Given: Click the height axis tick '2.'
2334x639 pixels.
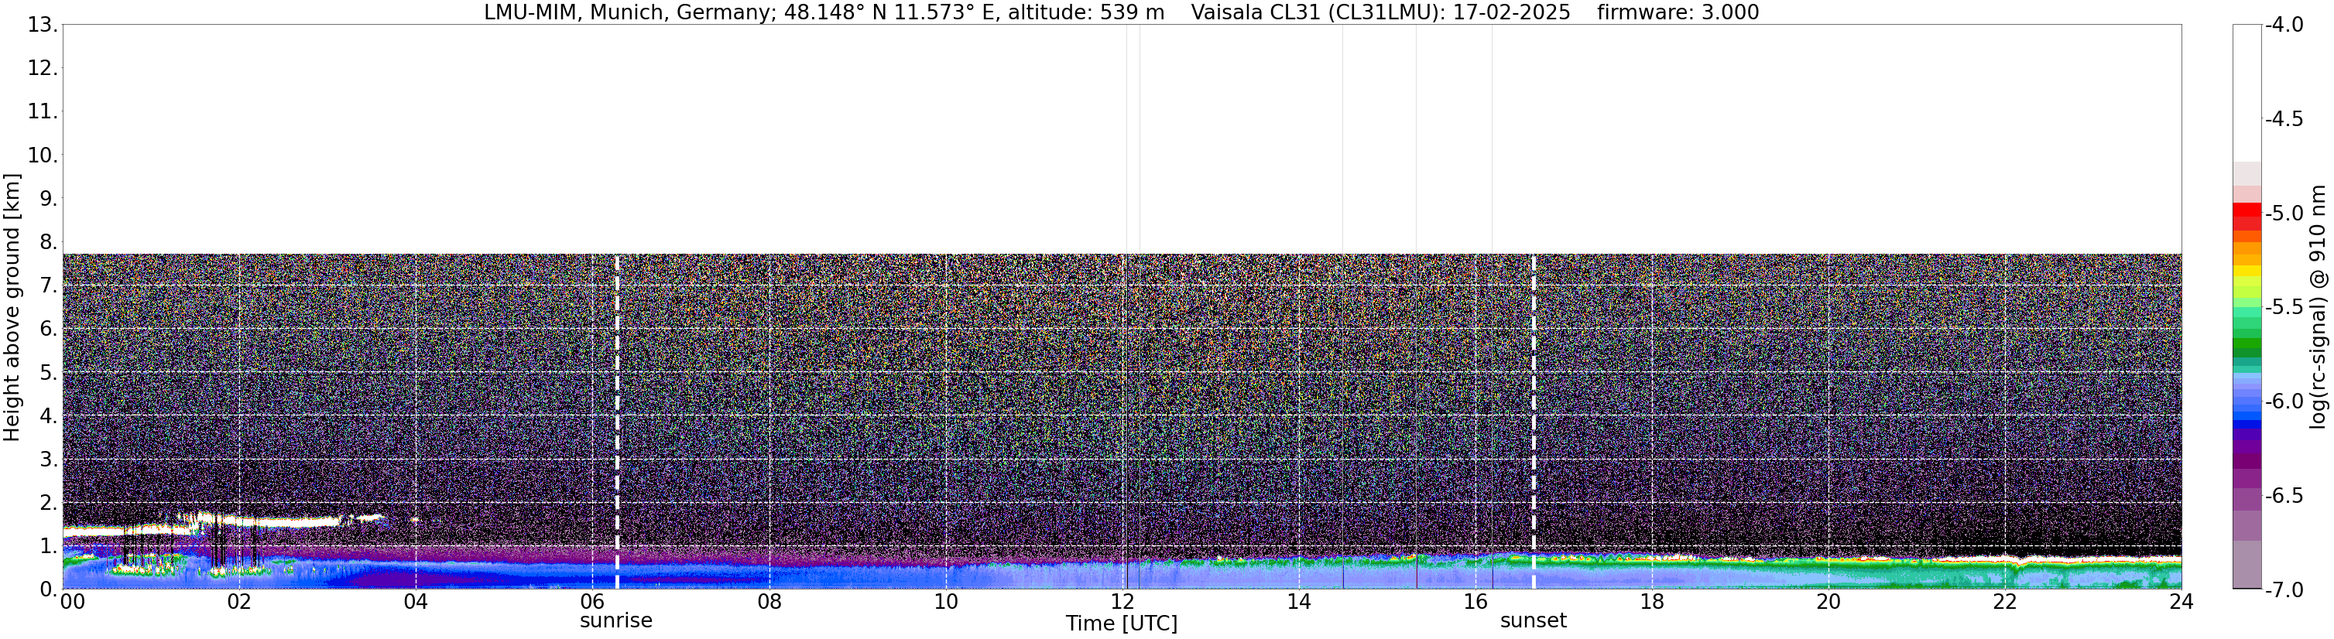Looking at the screenshot, I should [x=48, y=504].
